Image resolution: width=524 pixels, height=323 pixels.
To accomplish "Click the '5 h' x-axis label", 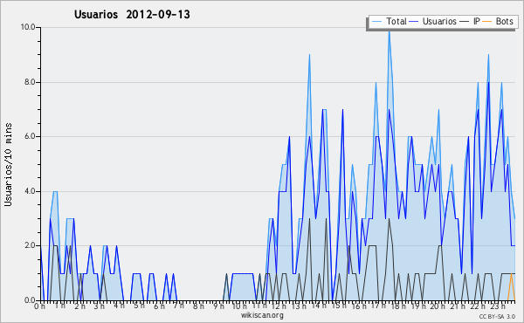I will 139,306.
